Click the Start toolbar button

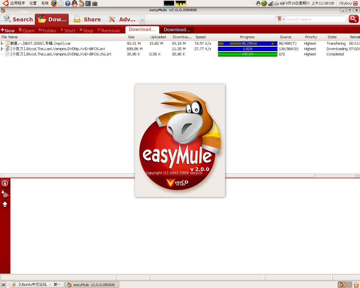click(68, 30)
